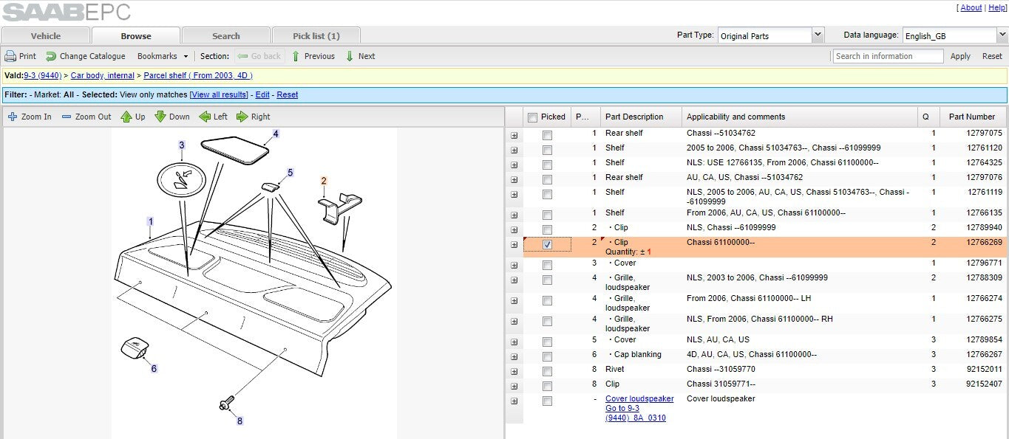Open the Pick list (1) tab
The image size is (1009, 439).
click(x=316, y=35)
